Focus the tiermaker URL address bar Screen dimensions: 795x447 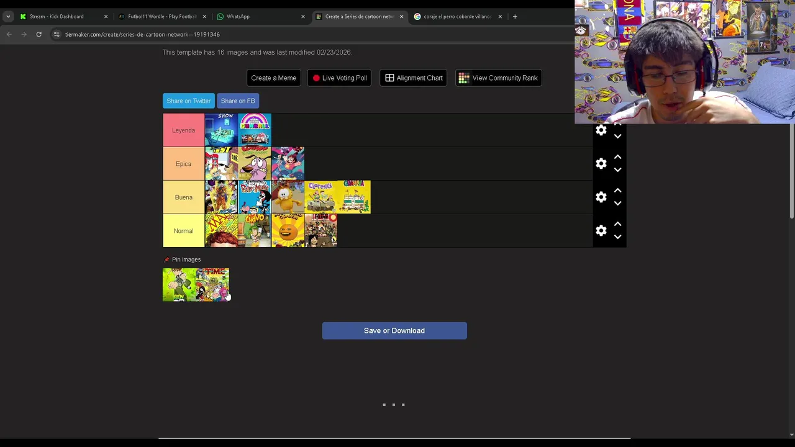[142, 34]
